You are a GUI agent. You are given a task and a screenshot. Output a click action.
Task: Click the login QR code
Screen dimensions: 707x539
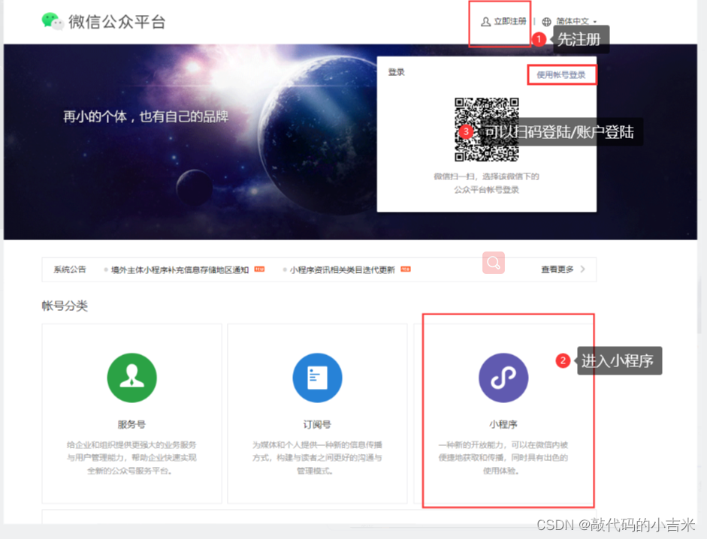pyautogui.click(x=487, y=129)
